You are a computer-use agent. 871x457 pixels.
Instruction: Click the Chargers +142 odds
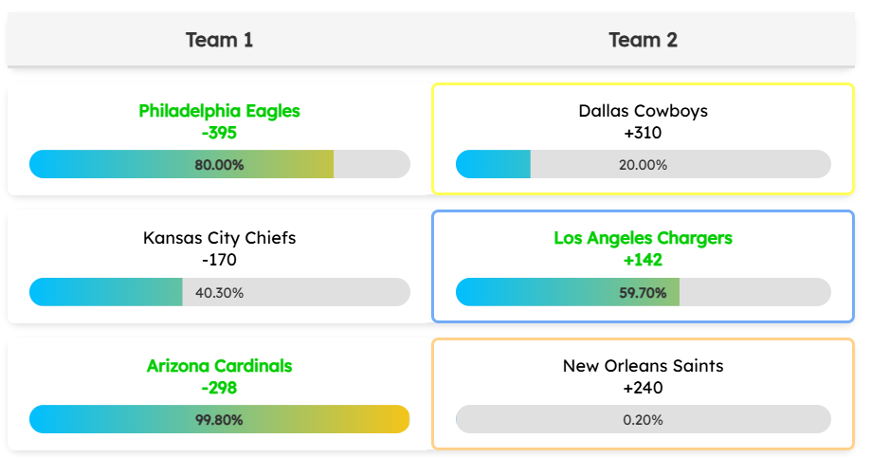[643, 260]
